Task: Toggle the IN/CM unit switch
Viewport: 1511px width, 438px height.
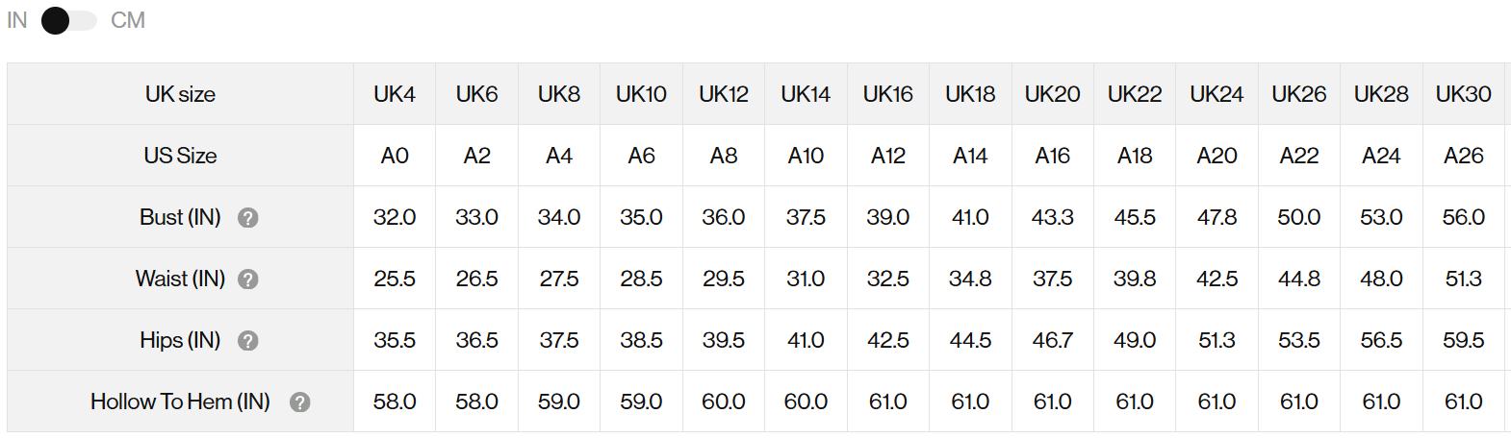Action: 68,20
